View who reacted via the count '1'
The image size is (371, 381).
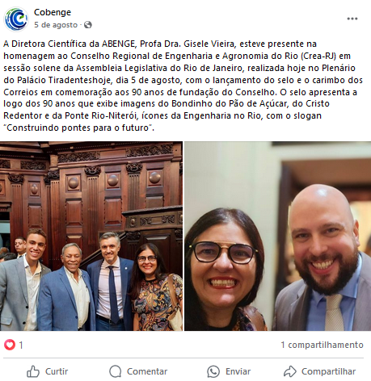click(x=21, y=345)
